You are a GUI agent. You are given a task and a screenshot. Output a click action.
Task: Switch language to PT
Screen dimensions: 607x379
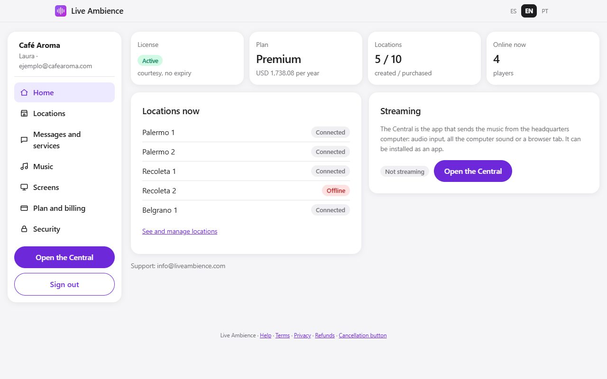click(x=545, y=11)
